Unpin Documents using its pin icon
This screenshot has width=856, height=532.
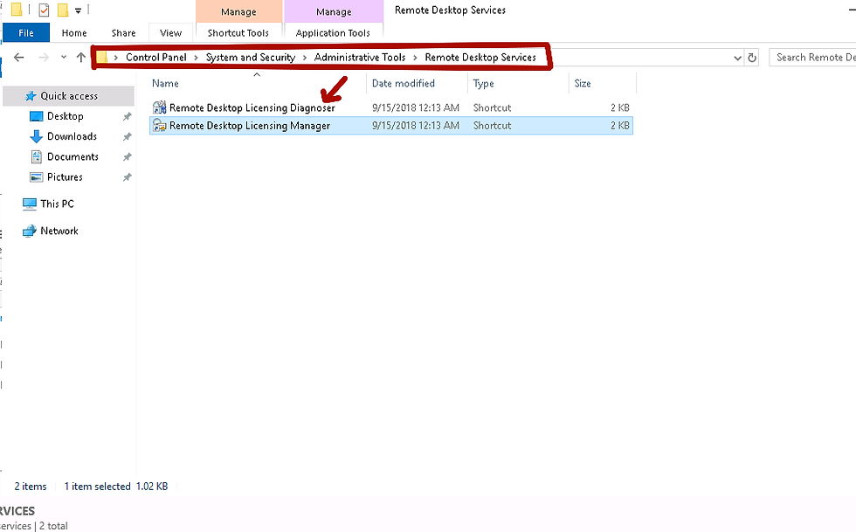point(127,156)
